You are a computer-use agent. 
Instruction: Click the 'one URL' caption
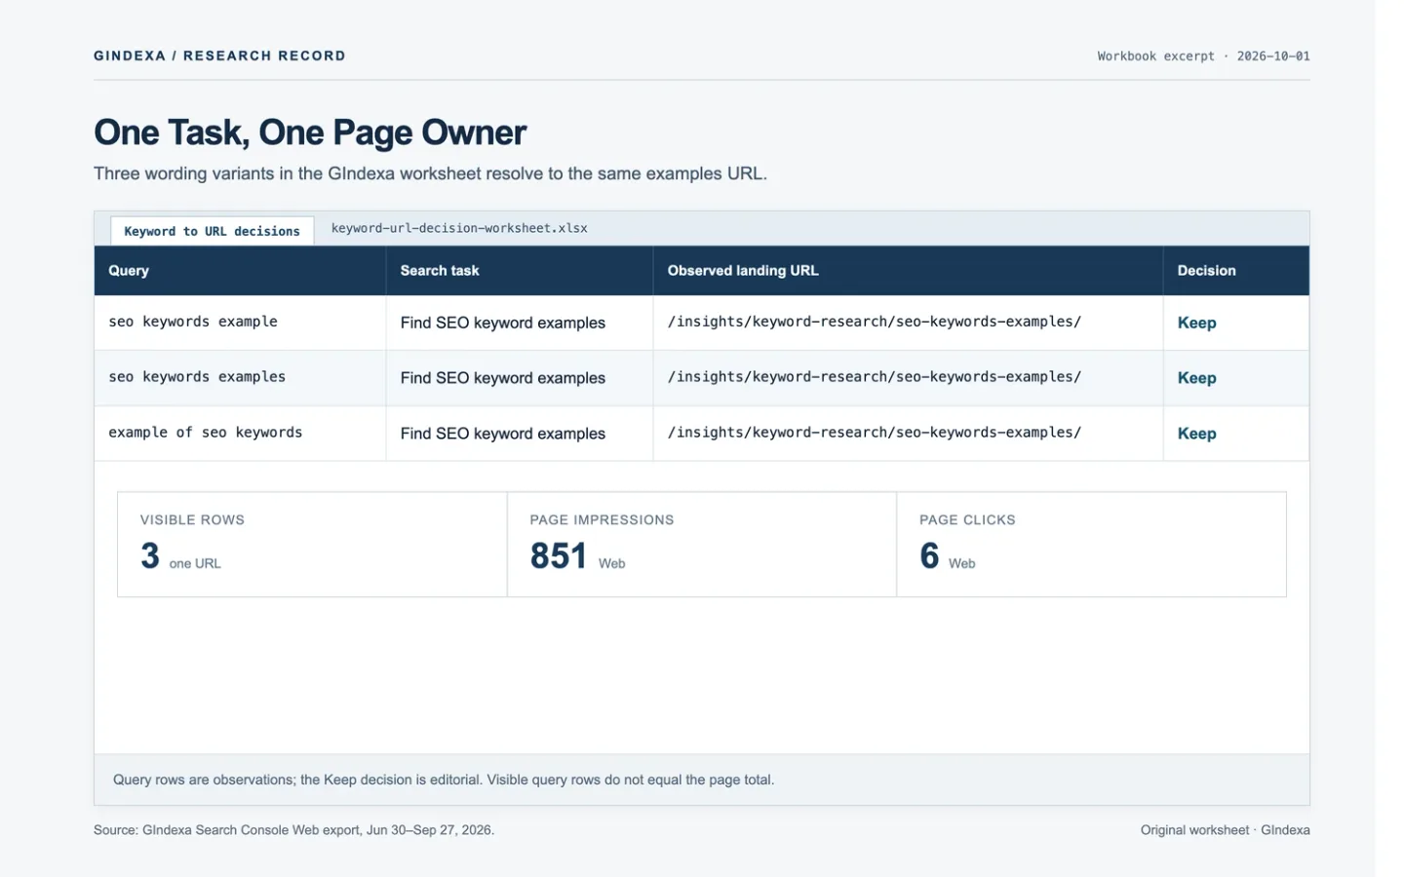click(195, 563)
